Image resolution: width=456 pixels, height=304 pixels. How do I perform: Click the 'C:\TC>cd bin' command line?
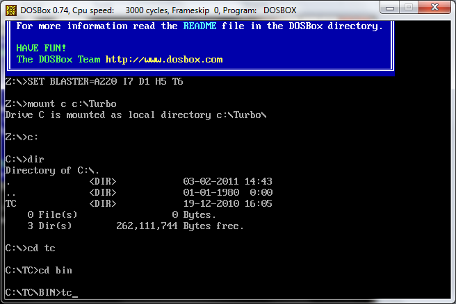click(39, 271)
